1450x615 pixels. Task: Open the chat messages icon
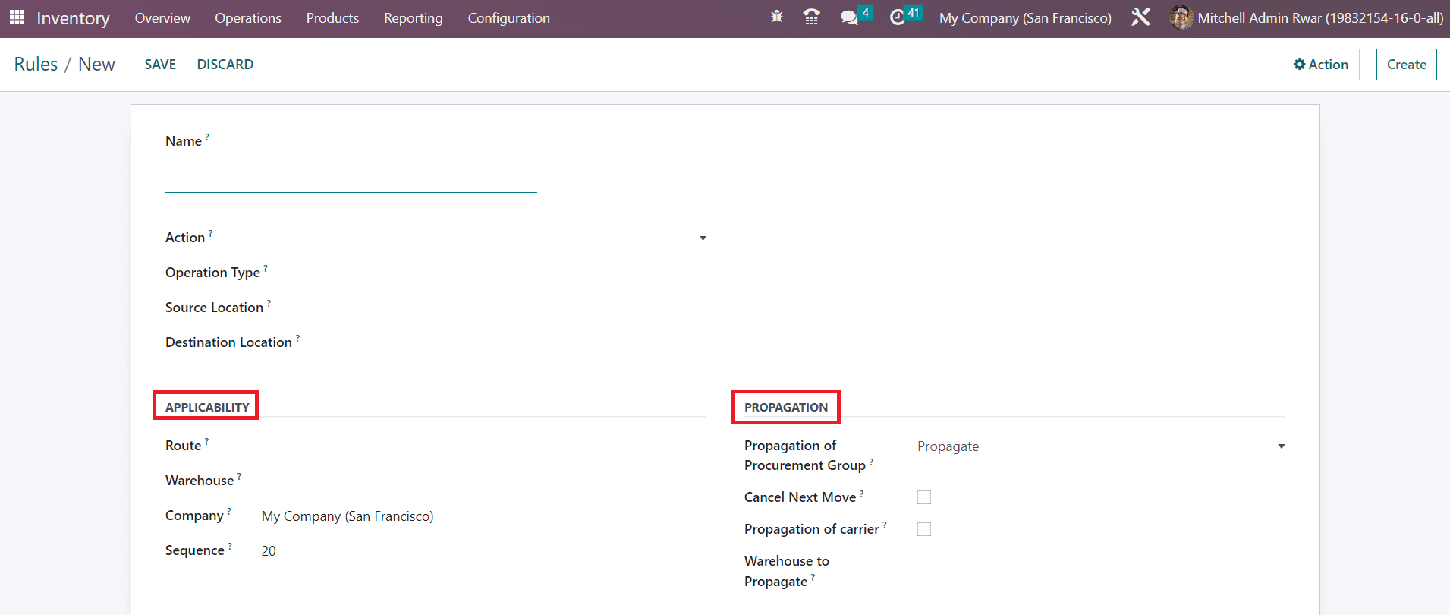(x=849, y=17)
